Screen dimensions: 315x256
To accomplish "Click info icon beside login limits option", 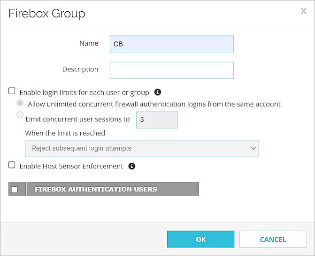I will tap(158, 92).
